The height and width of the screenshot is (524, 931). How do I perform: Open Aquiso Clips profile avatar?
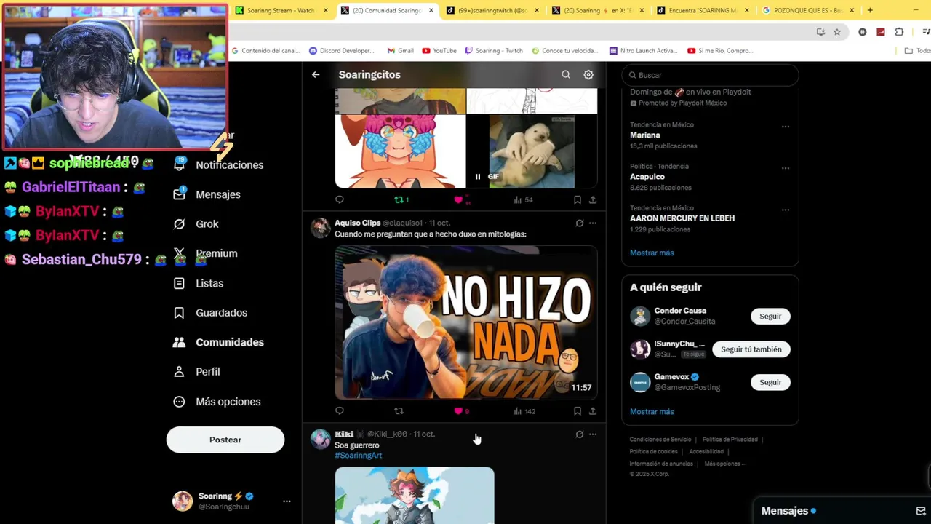click(x=321, y=228)
